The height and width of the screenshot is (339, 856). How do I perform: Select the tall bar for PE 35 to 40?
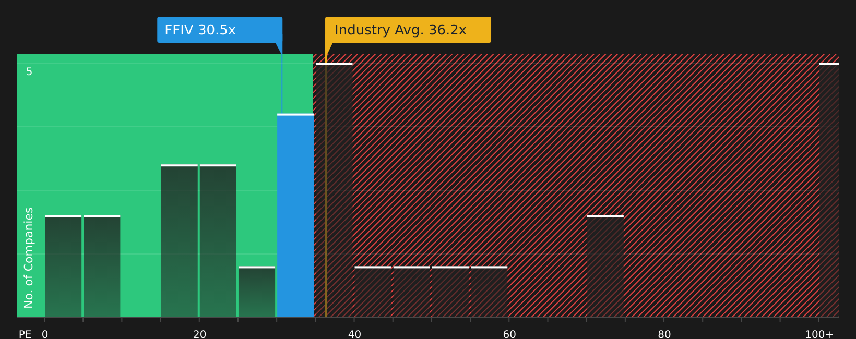click(334, 190)
